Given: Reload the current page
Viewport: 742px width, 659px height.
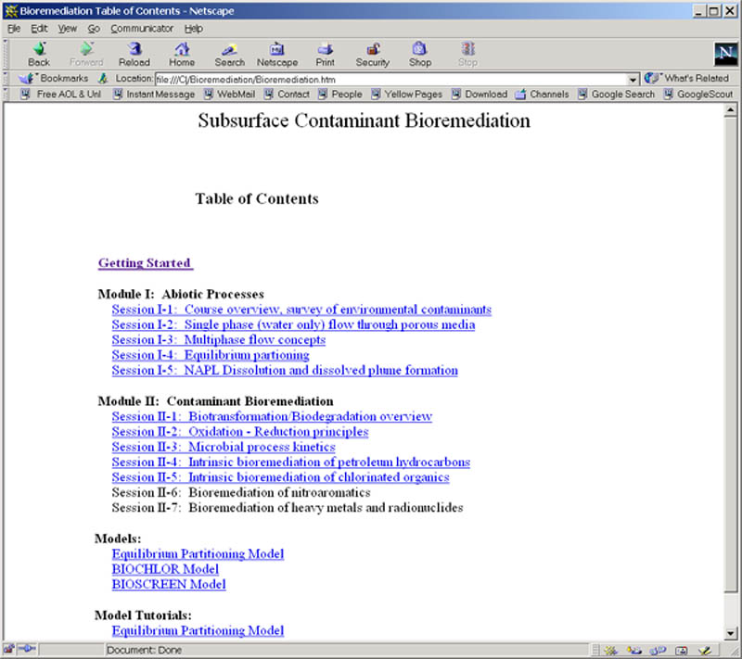Looking at the screenshot, I should click(134, 55).
